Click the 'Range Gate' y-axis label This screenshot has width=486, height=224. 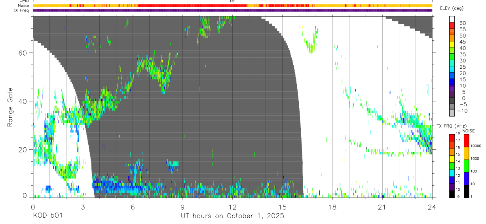click(x=10, y=107)
